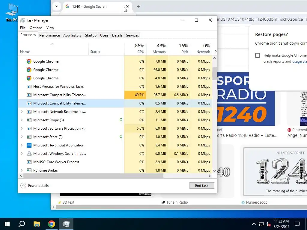This screenshot has width=307, height=230.
Task: Click the Chrome address bar URL
Action: point(262,19)
